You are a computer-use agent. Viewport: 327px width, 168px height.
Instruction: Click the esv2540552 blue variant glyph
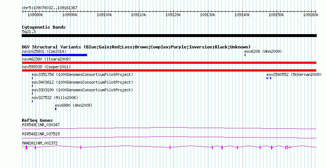(269, 78)
